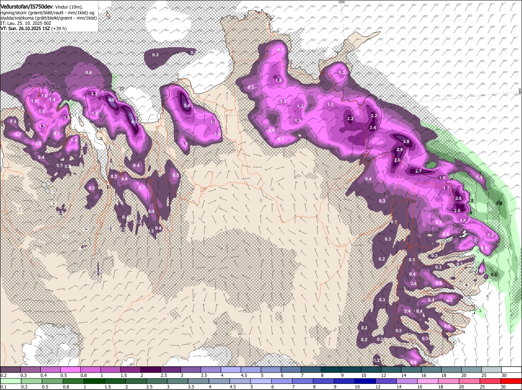Click the 4.0 snowfall value on the map

point(111,100)
